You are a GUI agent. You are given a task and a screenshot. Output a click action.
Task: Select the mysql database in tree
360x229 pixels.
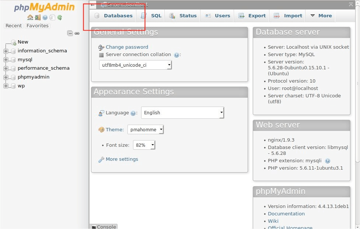point(25,59)
